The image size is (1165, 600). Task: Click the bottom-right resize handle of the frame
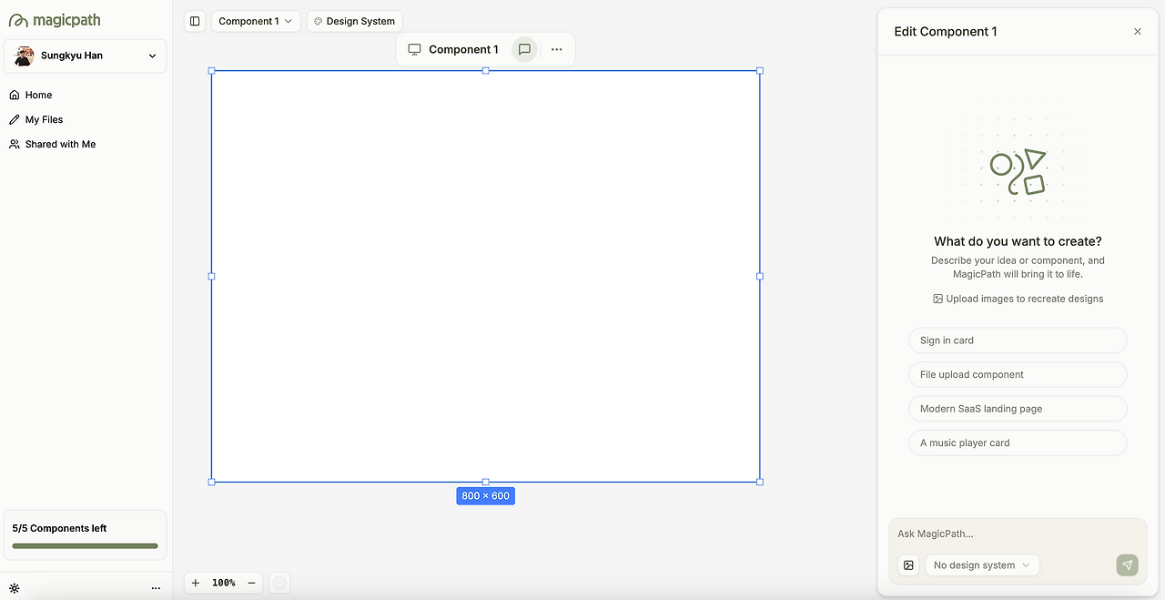pos(760,482)
